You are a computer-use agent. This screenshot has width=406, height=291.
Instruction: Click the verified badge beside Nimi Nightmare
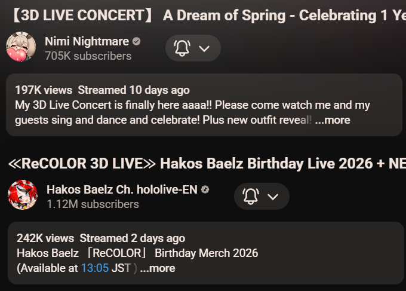pyautogui.click(x=137, y=41)
